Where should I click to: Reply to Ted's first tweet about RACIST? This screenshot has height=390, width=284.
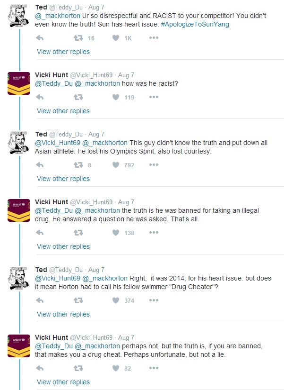pyautogui.click(x=40, y=38)
